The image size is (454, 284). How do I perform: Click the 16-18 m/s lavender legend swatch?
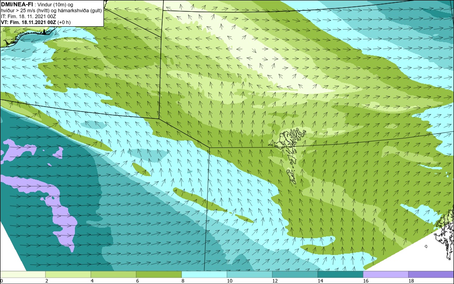385,274
